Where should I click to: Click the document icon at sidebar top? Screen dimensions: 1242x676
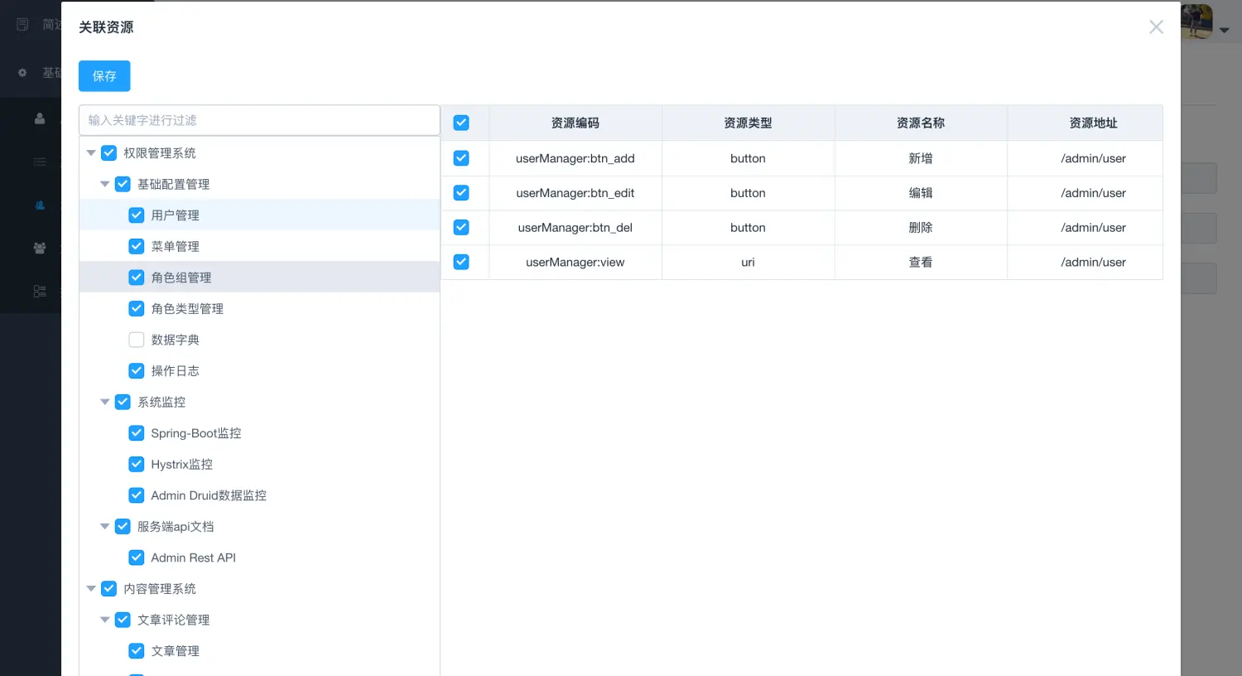[22, 25]
